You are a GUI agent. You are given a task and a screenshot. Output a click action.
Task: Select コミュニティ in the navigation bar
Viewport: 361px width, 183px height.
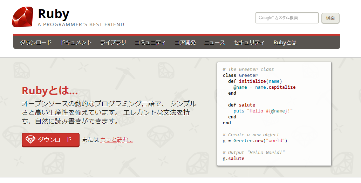[150, 42]
